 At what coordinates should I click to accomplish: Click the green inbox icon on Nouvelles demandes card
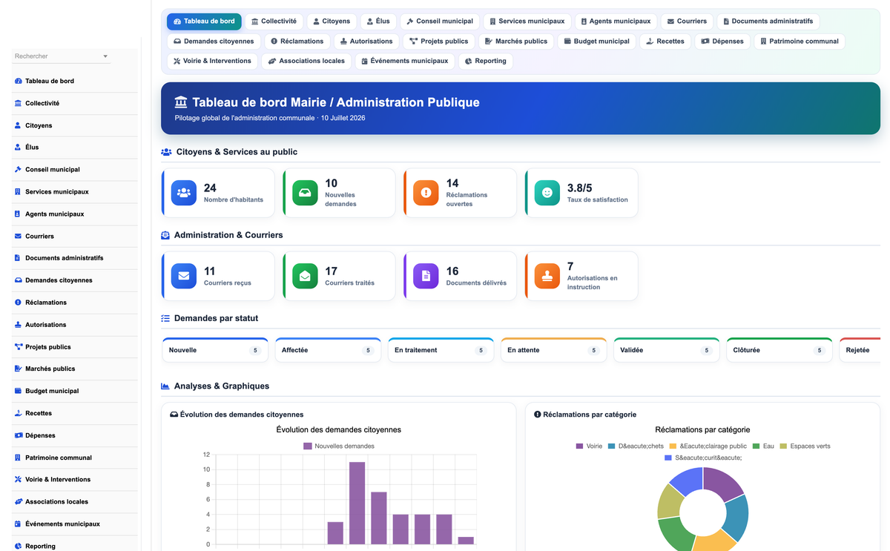(x=305, y=193)
